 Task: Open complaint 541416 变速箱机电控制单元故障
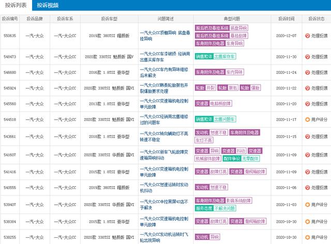click(164, 172)
